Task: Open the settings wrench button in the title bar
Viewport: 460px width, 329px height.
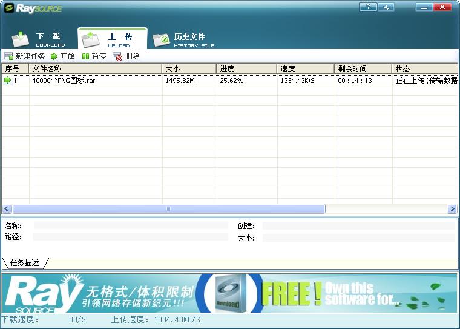Action: pos(386,7)
